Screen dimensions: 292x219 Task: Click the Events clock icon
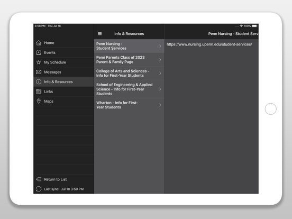coord(39,52)
